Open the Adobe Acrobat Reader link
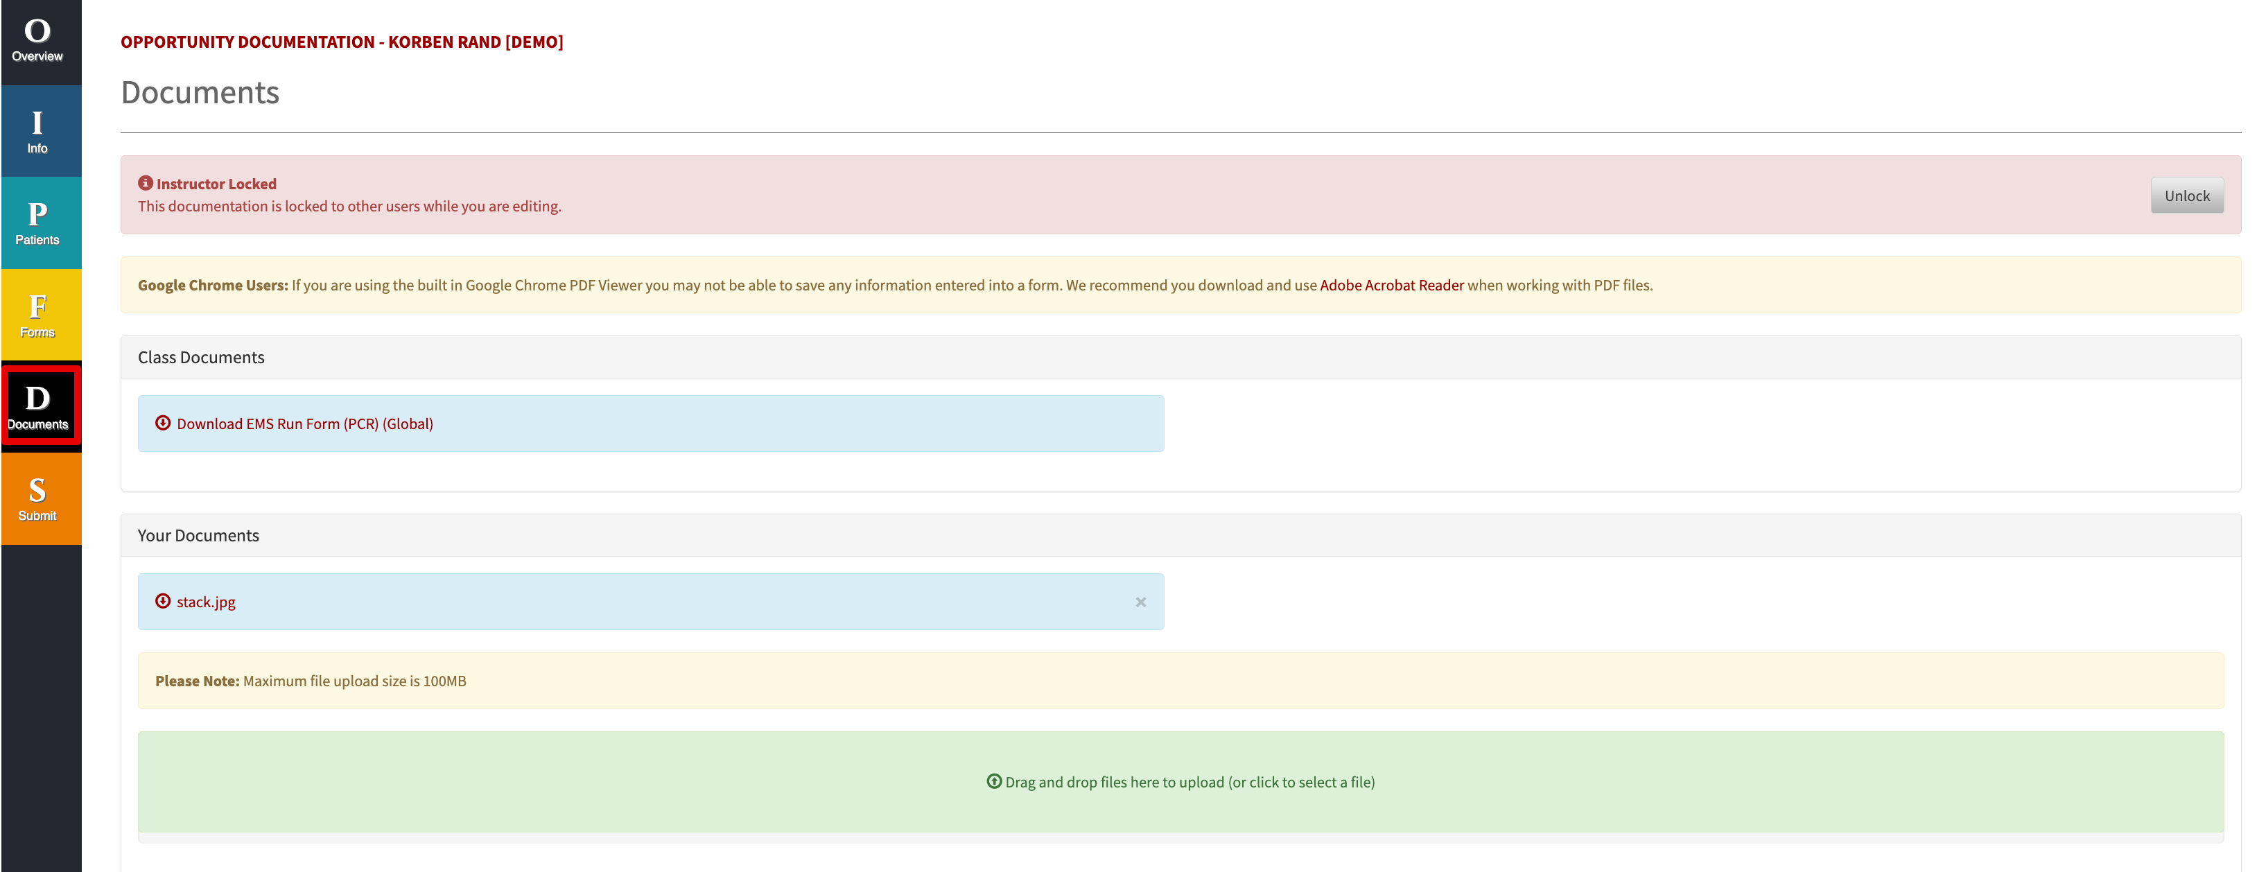The height and width of the screenshot is (872, 2257). [x=1391, y=285]
